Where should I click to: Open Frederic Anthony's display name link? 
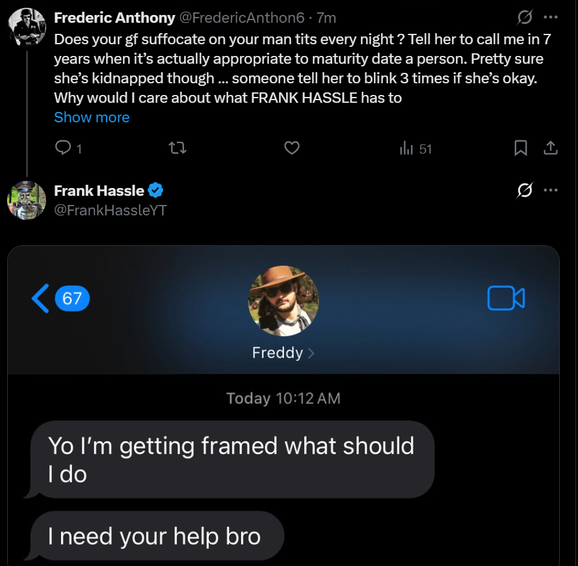114,18
